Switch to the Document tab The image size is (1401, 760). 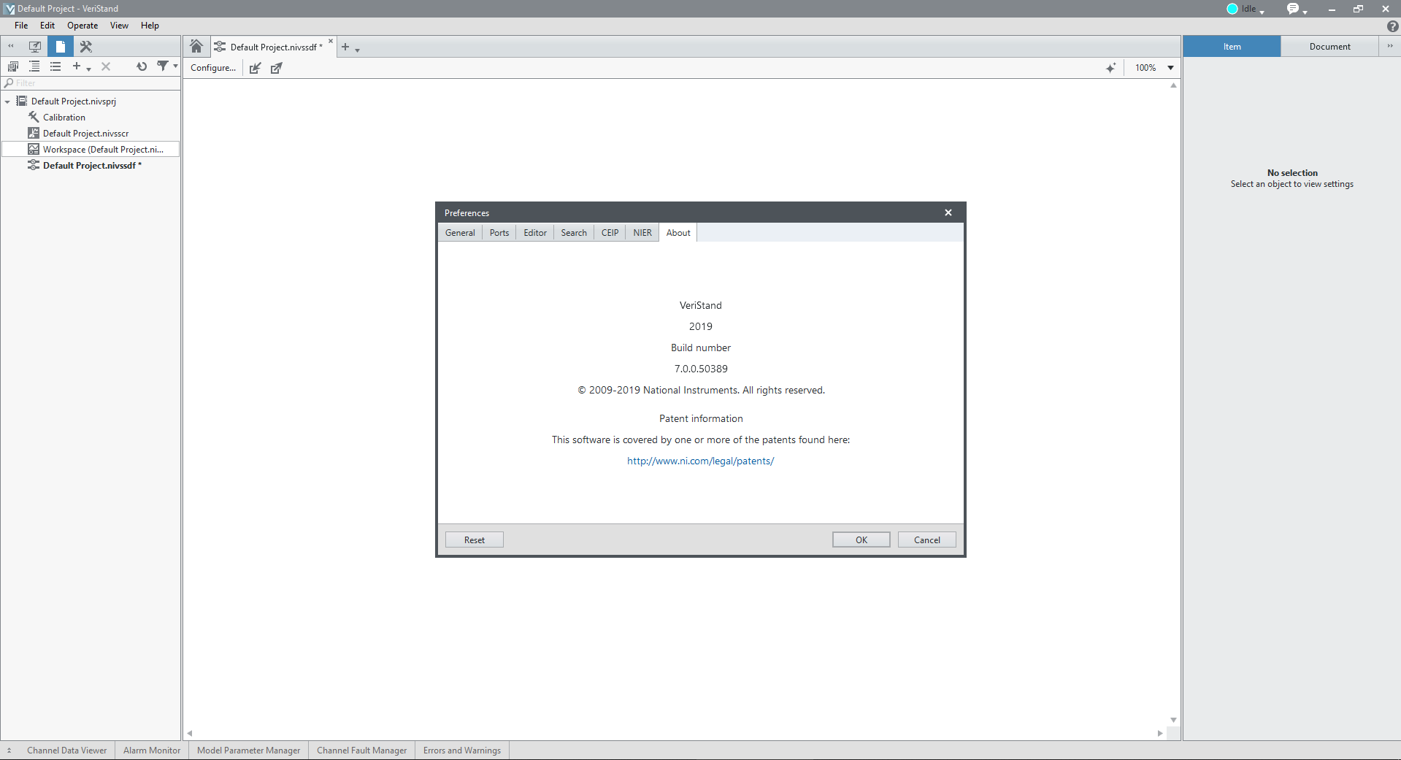point(1329,47)
